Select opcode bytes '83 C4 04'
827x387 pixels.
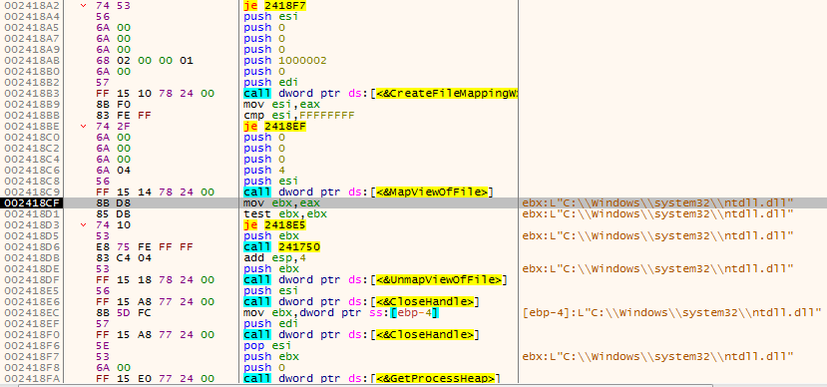coord(124,257)
